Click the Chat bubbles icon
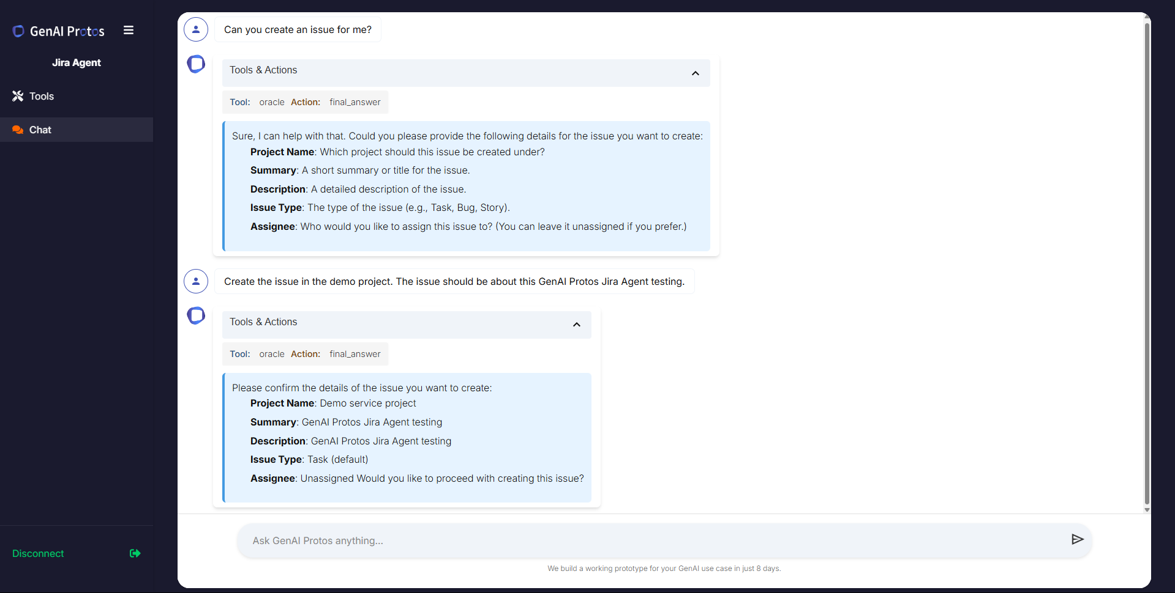1175x593 pixels. [18, 130]
